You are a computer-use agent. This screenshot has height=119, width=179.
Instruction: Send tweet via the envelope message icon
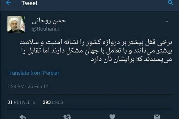pos(157,117)
